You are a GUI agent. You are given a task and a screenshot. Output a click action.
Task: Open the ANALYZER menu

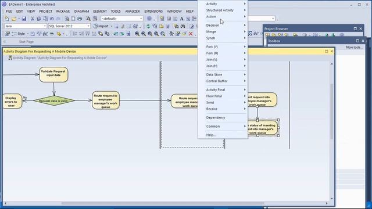click(133, 12)
